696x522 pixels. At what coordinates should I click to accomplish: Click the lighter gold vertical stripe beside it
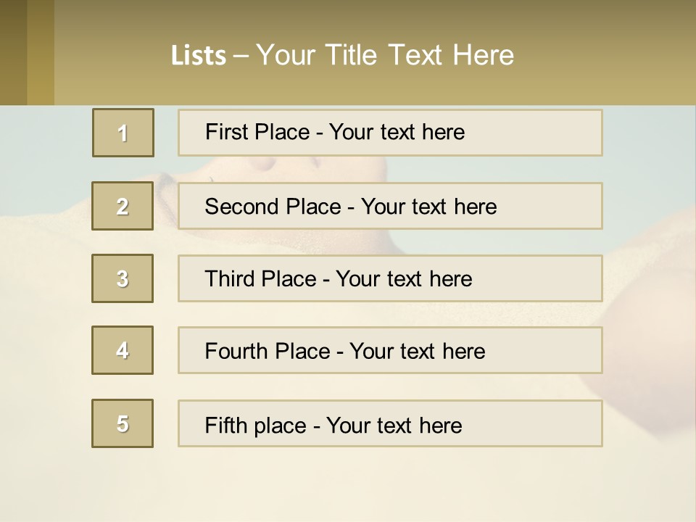coord(41,52)
